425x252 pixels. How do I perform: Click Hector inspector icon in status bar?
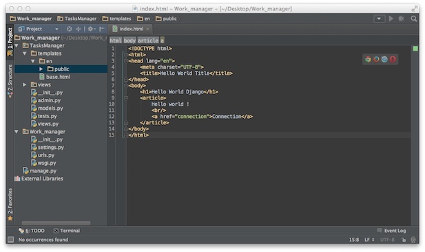[x=413, y=240]
